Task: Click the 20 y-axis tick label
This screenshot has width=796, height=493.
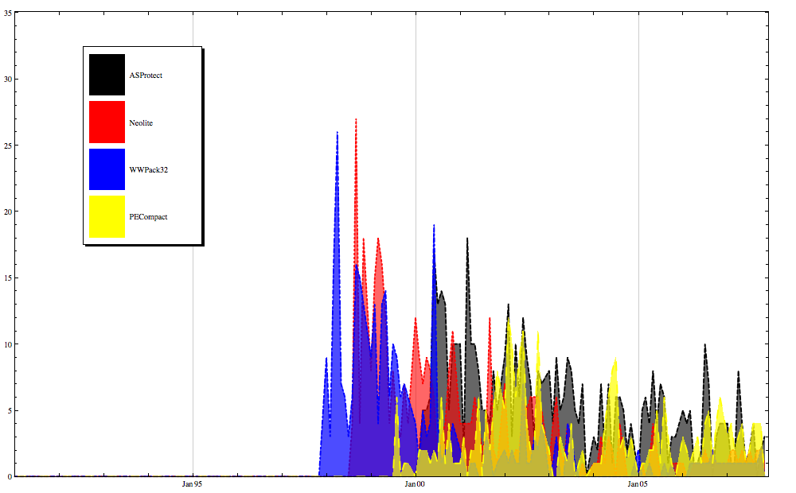Action: [x=8, y=212]
